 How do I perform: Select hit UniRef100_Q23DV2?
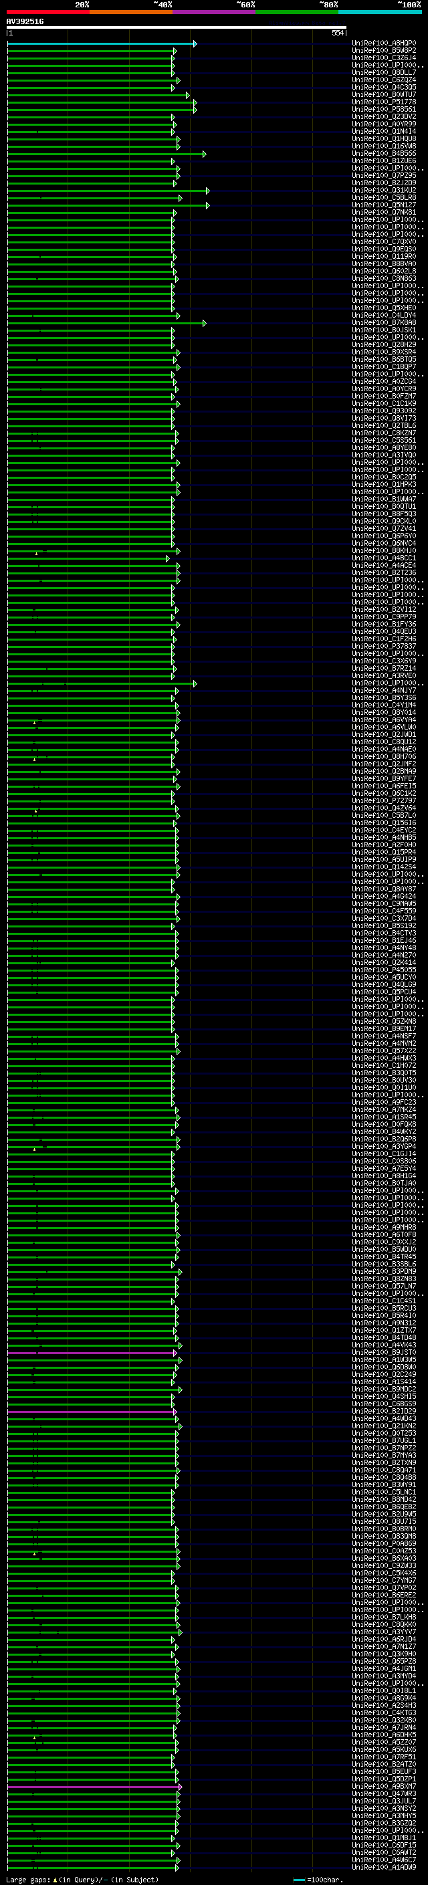(384, 116)
